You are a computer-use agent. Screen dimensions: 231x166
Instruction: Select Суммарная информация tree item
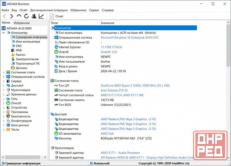coord(31,37)
